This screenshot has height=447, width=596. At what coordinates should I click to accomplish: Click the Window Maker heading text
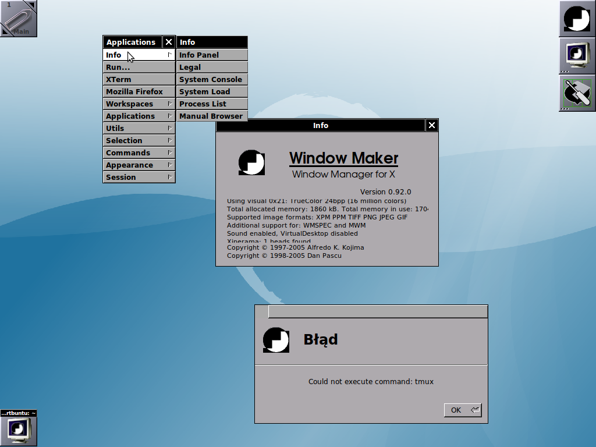(343, 158)
